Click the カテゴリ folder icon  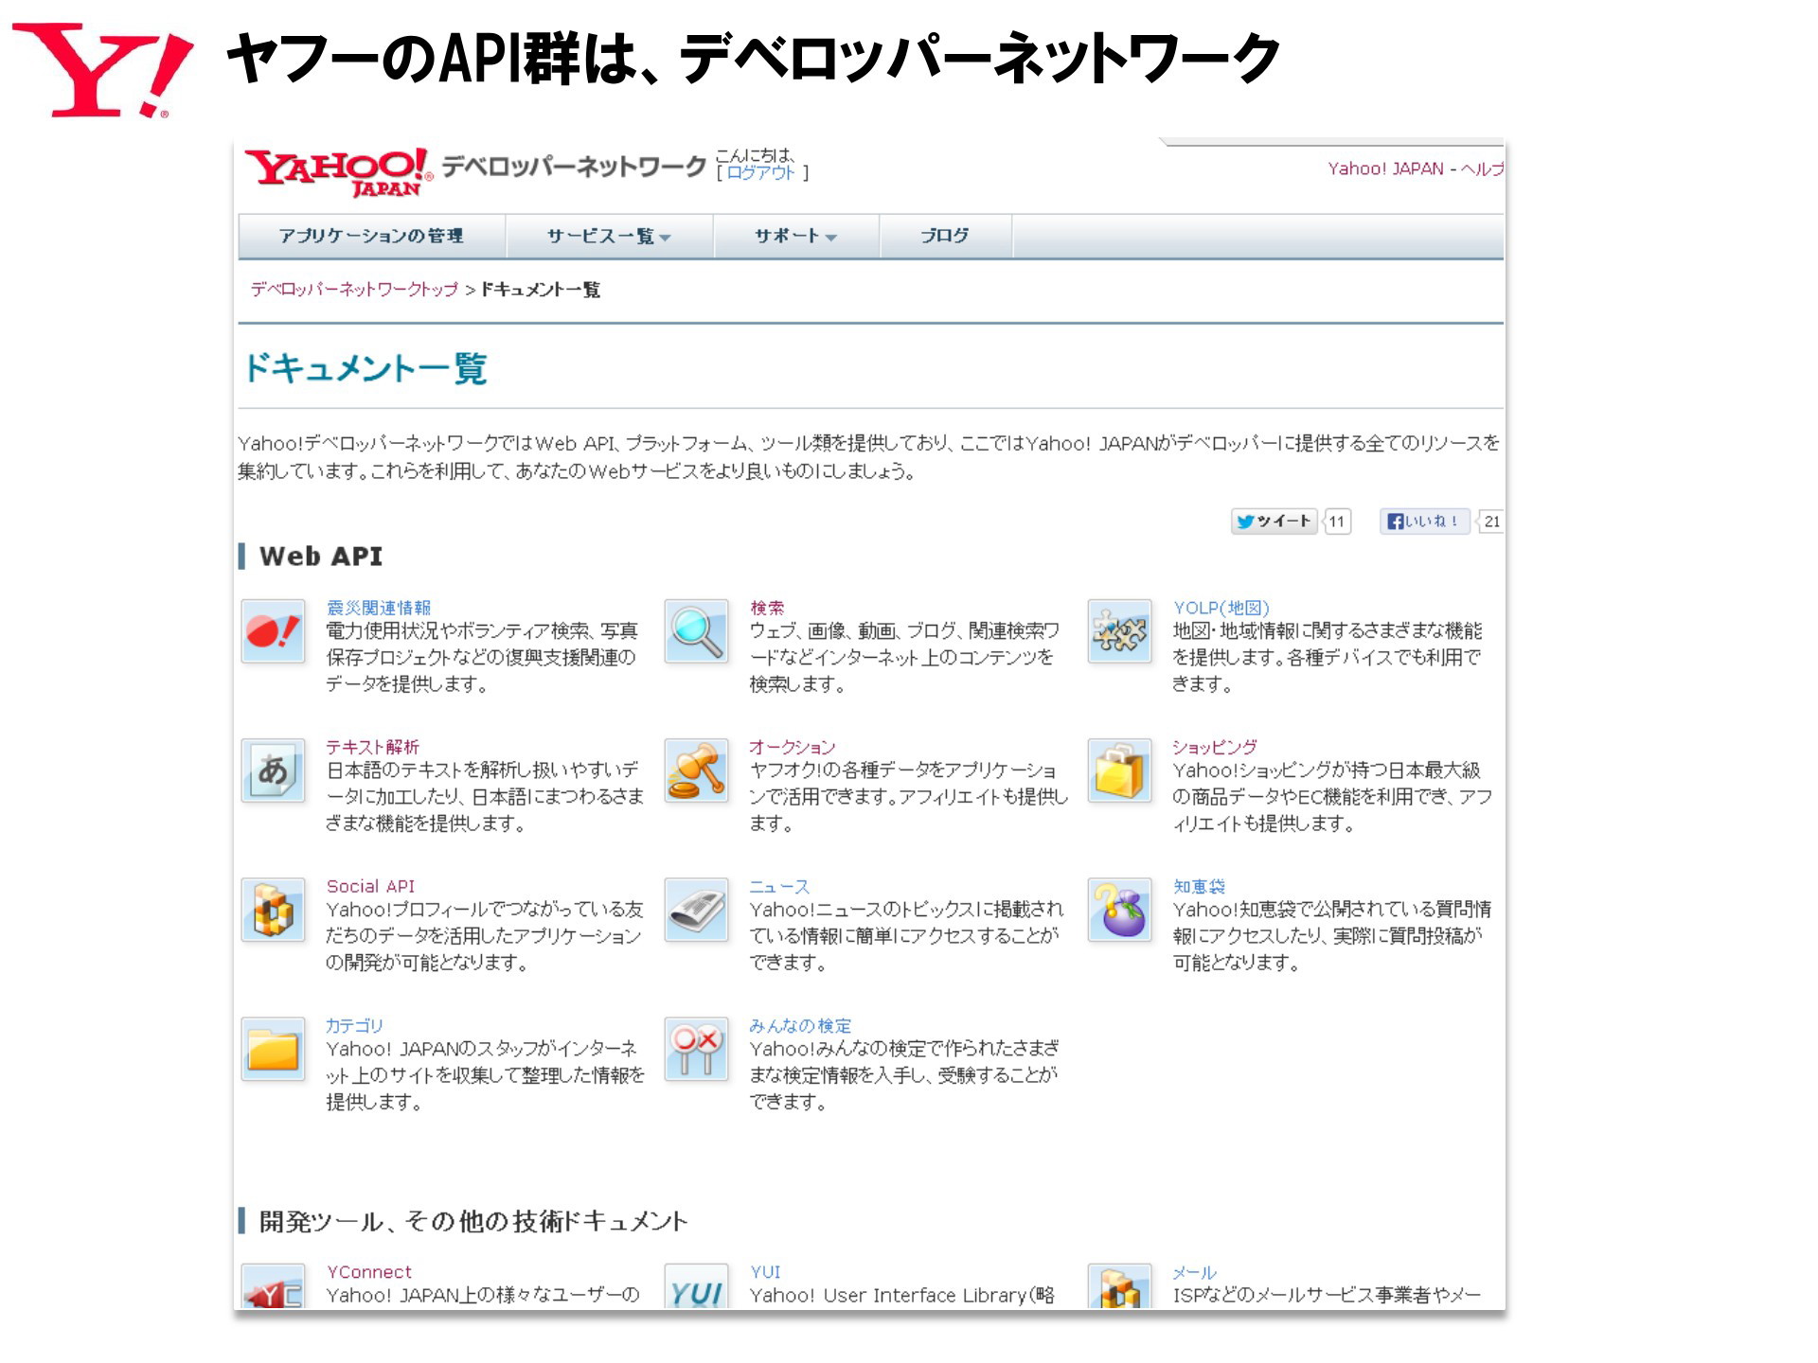tap(273, 1049)
